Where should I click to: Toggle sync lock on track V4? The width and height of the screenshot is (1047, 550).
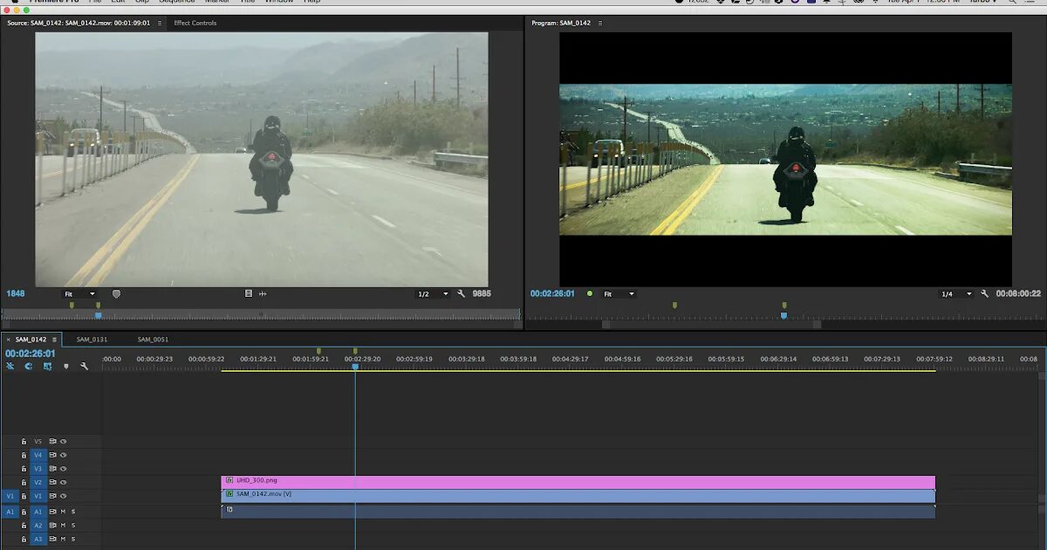tap(52, 455)
